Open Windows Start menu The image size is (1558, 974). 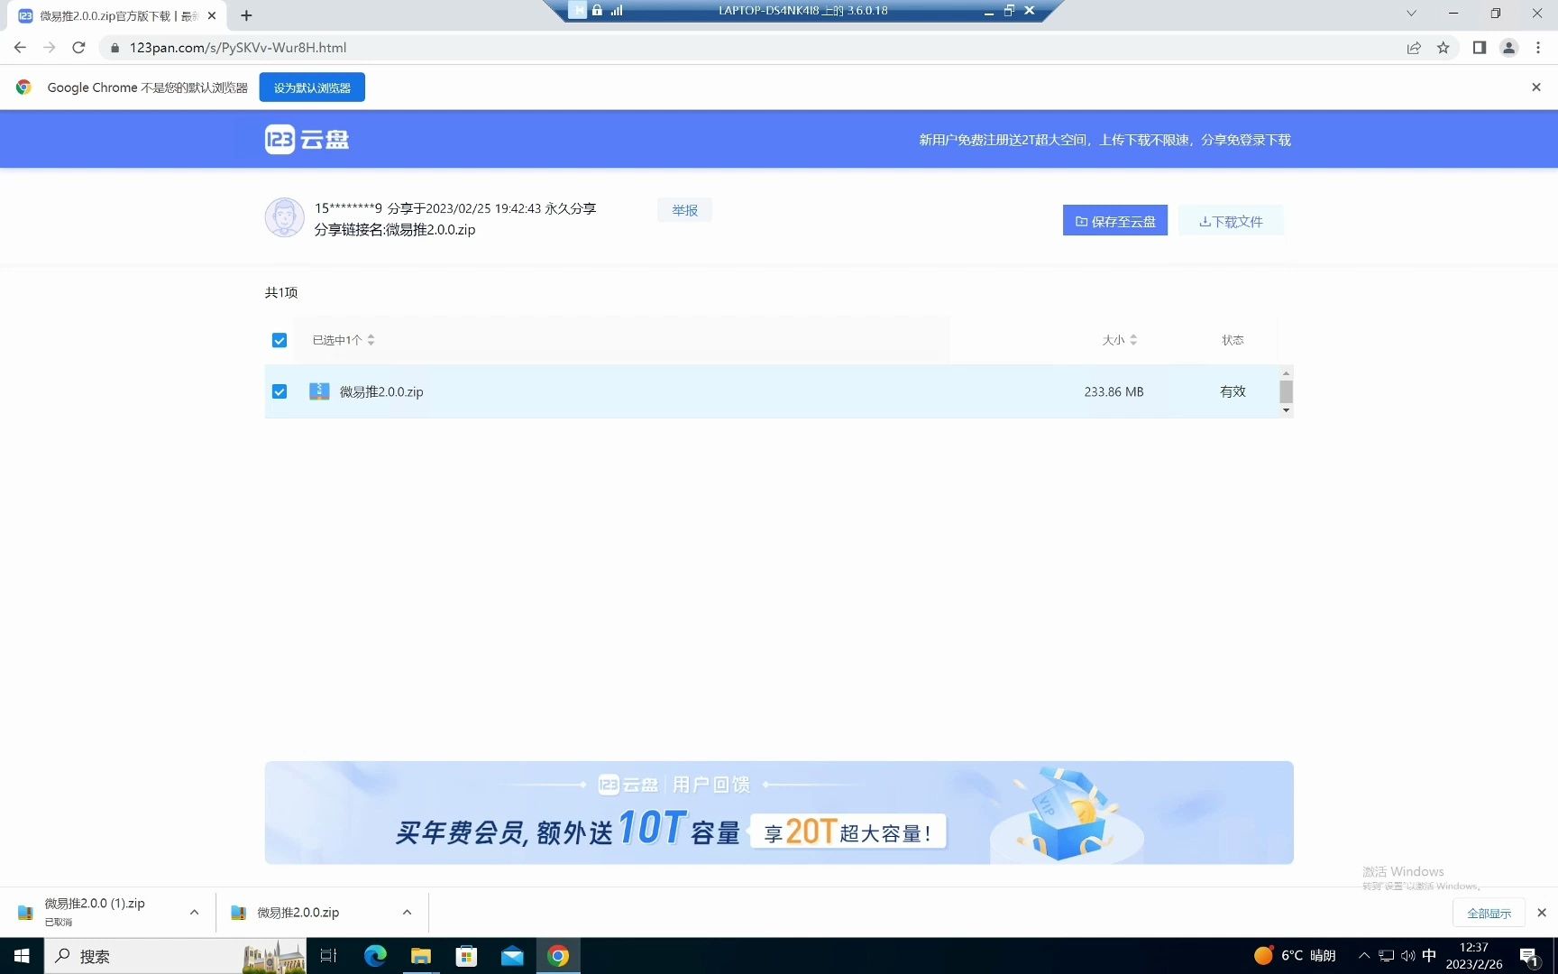pos(22,956)
